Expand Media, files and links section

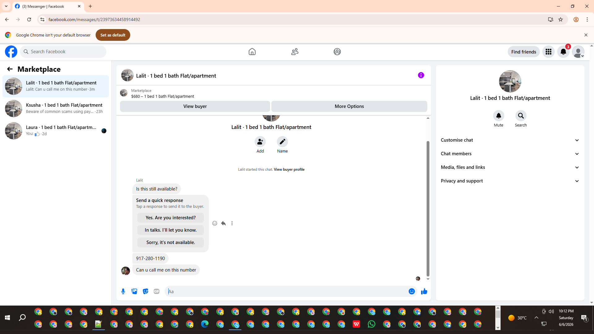[510, 167]
